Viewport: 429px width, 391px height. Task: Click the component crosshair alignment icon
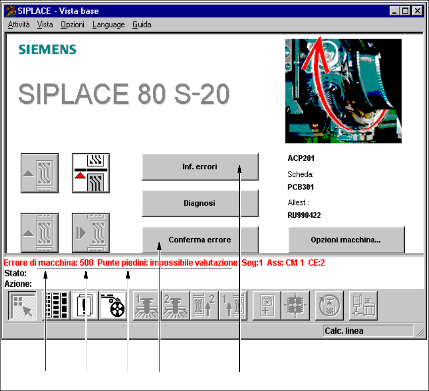pyautogui.click(x=295, y=305)
